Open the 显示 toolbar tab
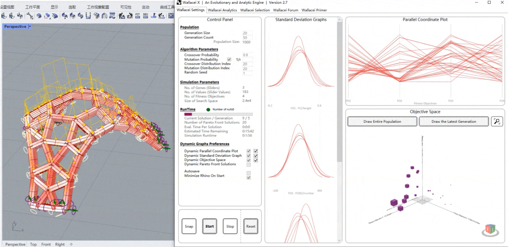 tap(55, 7)
